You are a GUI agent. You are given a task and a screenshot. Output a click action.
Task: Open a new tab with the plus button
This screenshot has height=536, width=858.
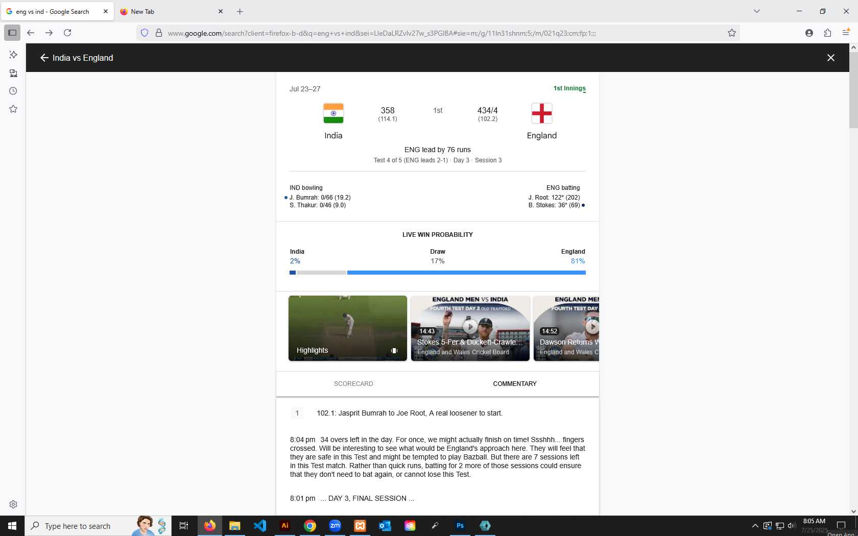[x=240, y=11]
